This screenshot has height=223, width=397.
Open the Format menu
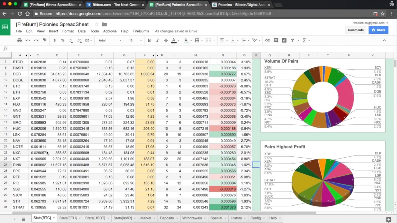68,31
